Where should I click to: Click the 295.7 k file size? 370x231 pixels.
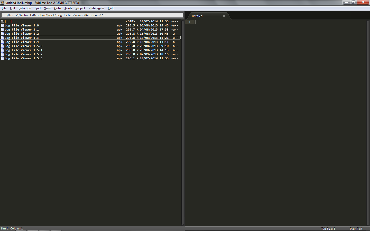click(132, 30)
